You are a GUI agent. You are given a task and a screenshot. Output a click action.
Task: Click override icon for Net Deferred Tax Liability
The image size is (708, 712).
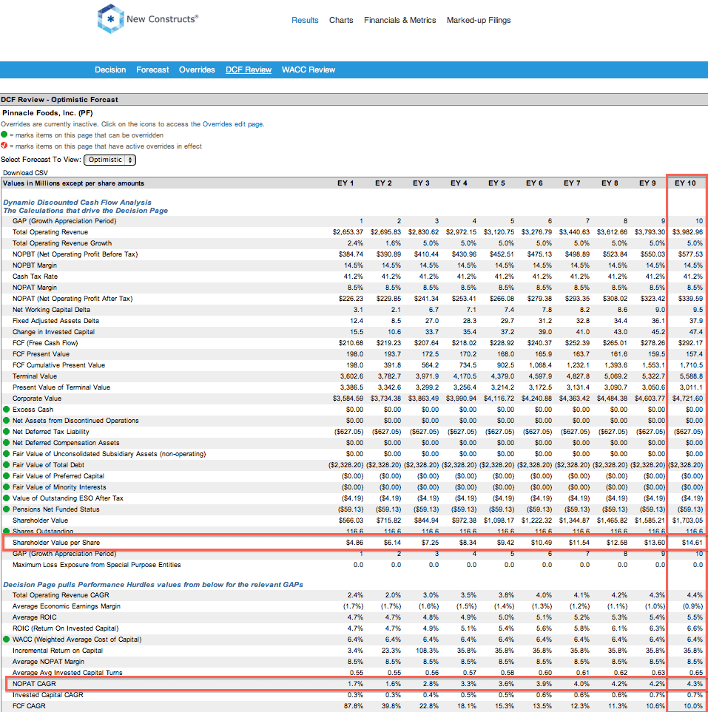click(x=7, y=432)
